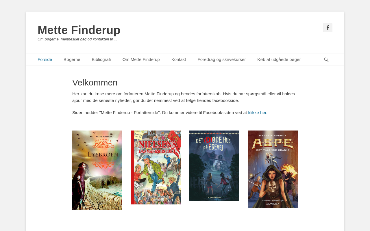Click the search magnifier icon

pos(326,60)
